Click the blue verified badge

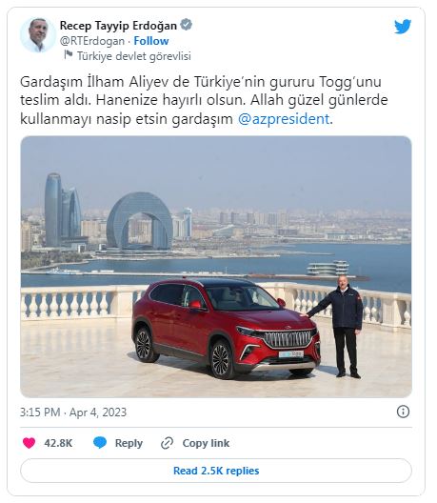click(187, 25)
